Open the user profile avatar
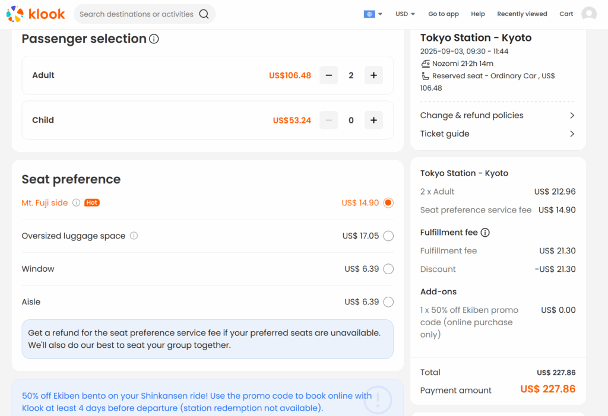Screen dimensions: 608x416 pos(588,14)
